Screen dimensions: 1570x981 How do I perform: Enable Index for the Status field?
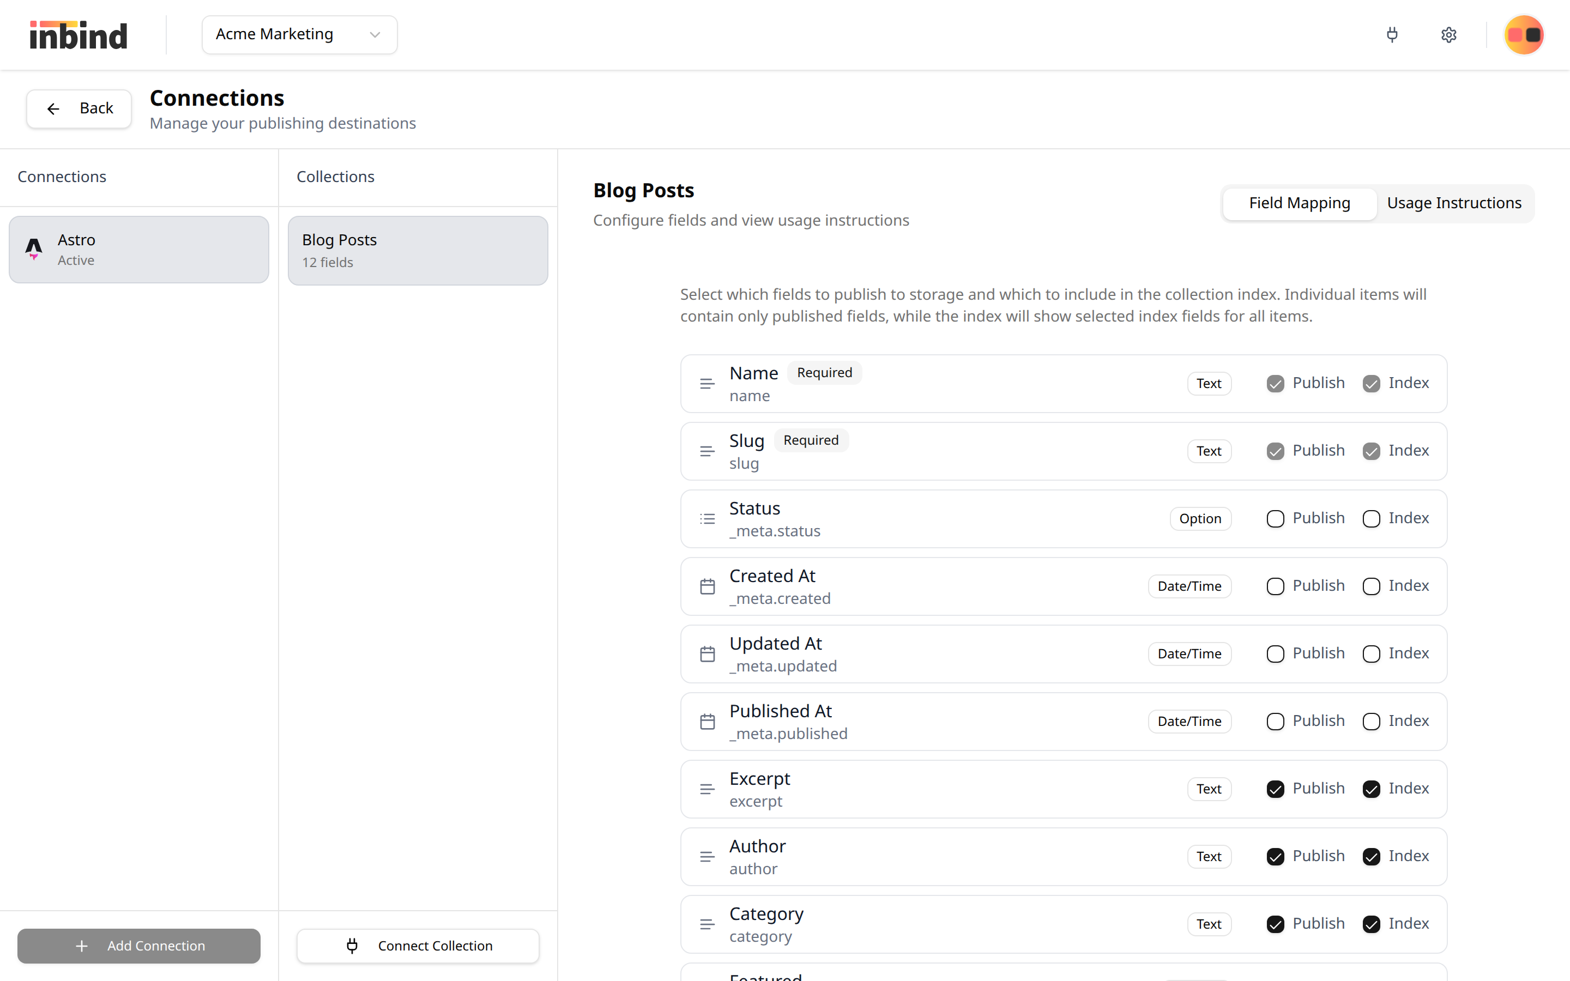click(1370, 518)
